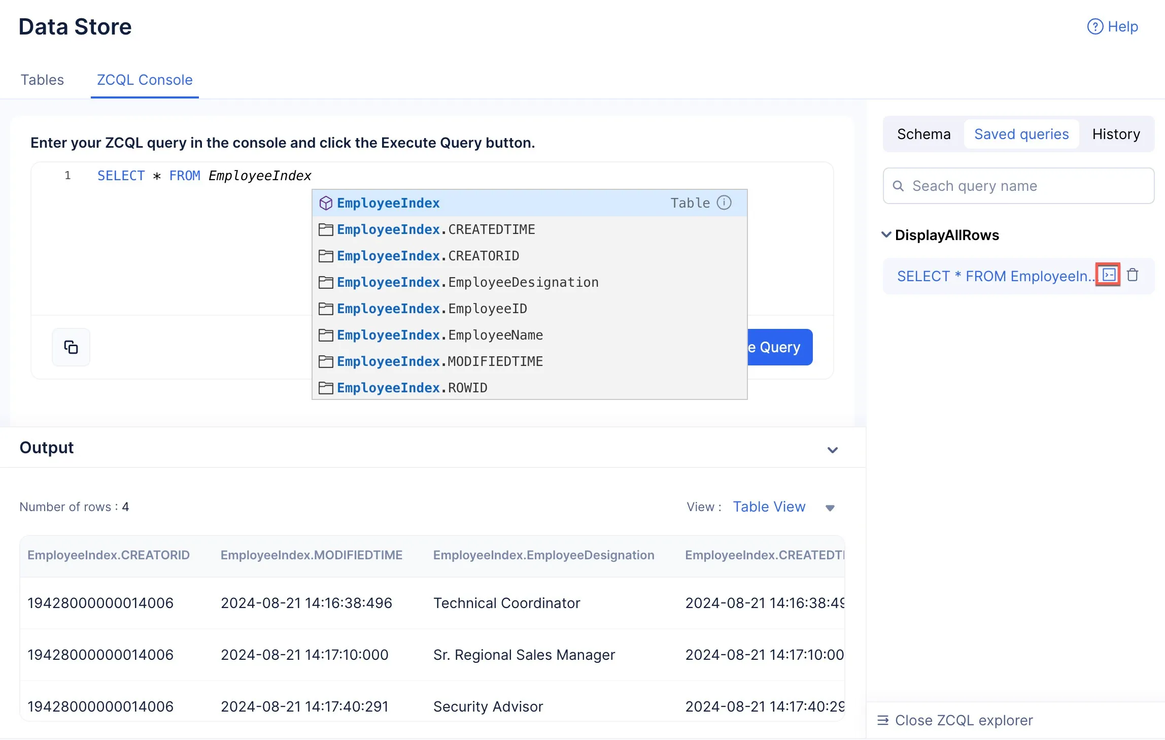1165x740 pixels.
Task: Click the info icon beside Table
Action: pos(724,203)
